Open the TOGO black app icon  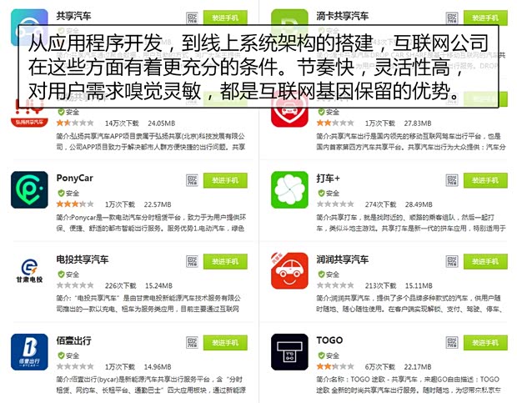pos(289,352)
